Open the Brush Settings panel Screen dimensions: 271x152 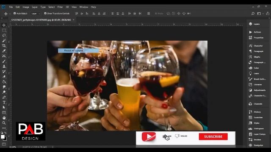coord(257,79)
